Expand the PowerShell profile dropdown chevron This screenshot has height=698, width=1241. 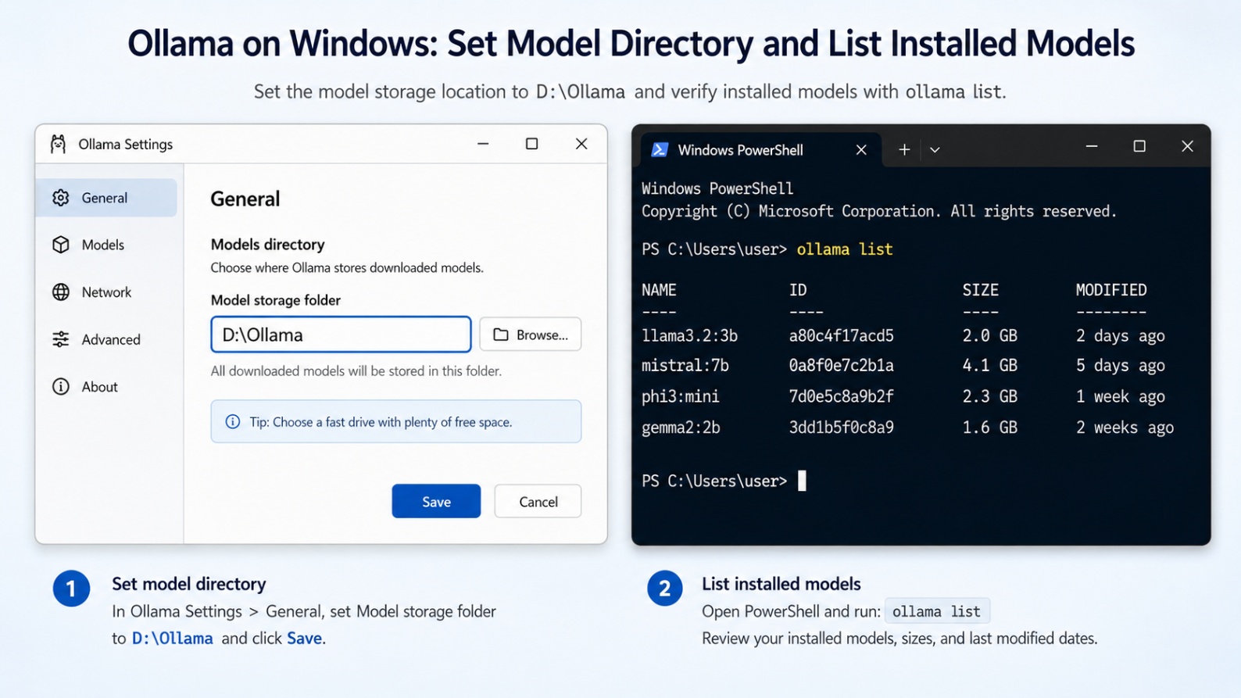(x=935, y=149)
